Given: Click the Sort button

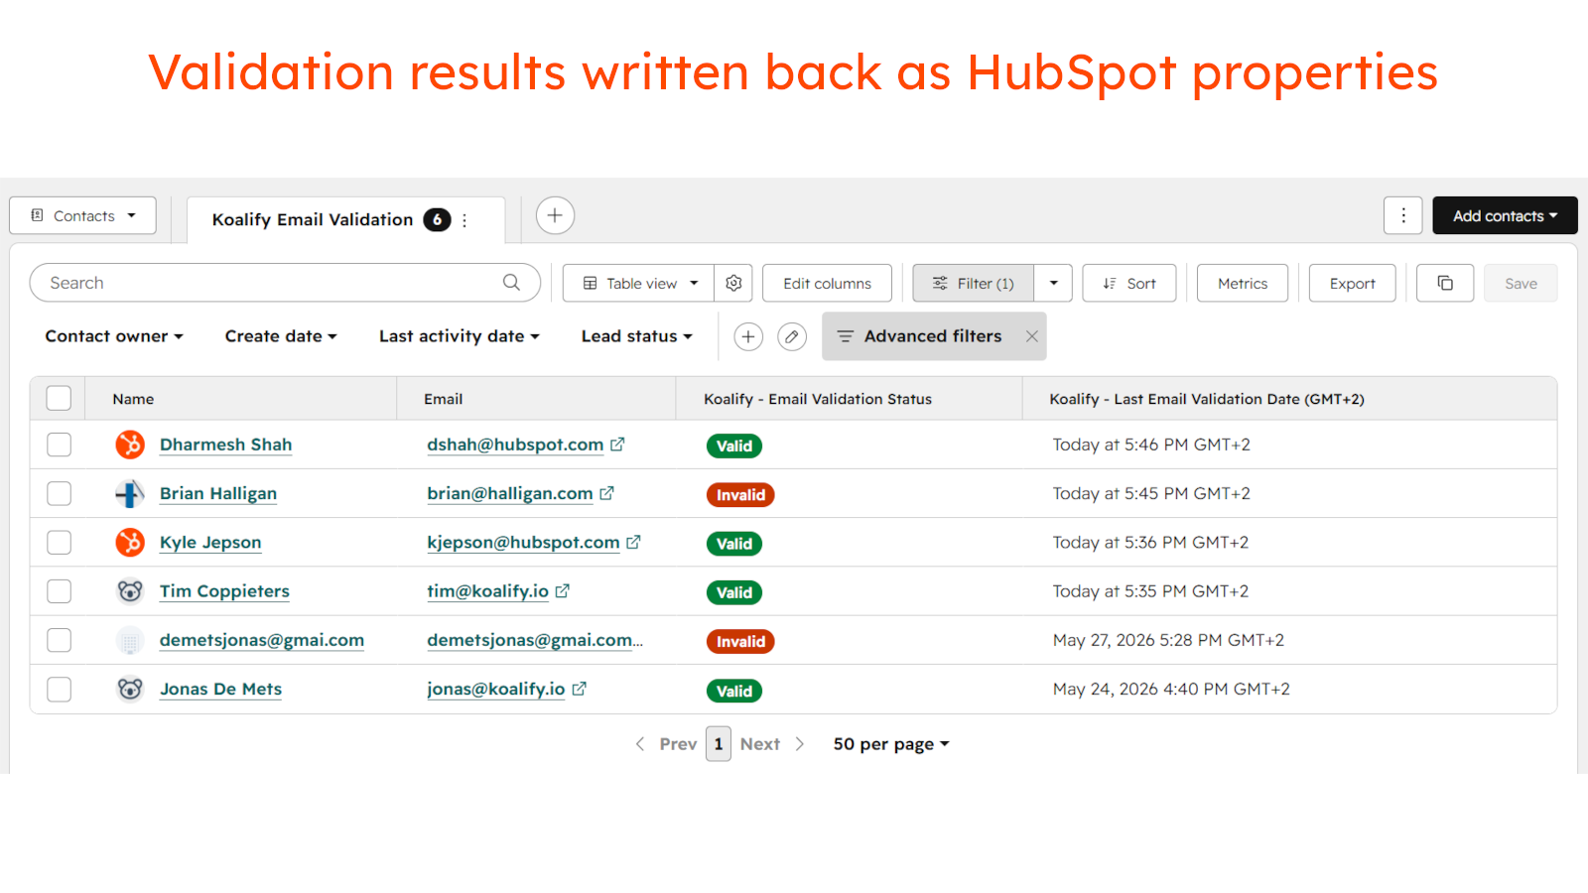Looking at the screenshot, I should (1129, 283).
